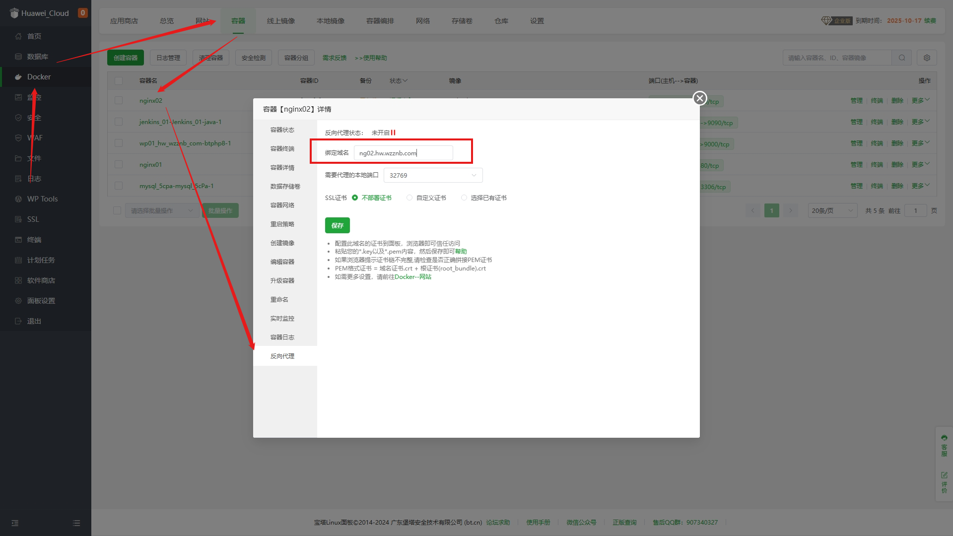Tick the checkbox for wp01_hw_wzznb_com row
This screenshot has height=536, width=953.
click(119, 143)
